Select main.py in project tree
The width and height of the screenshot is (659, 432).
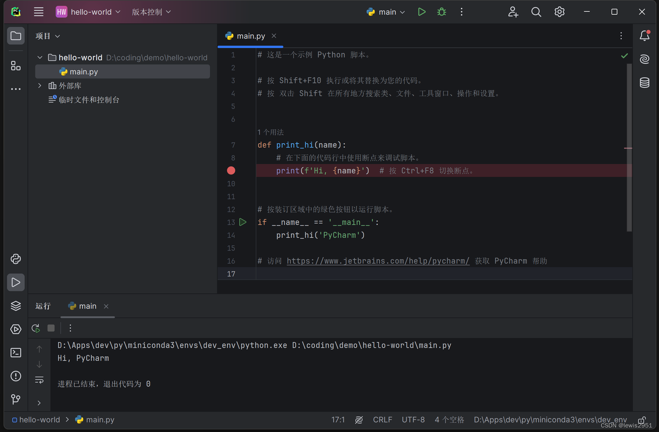tap(122, 72)
